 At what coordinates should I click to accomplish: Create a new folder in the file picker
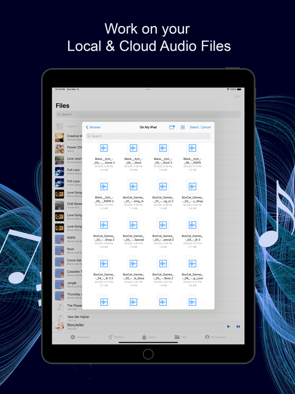(172, 127)
